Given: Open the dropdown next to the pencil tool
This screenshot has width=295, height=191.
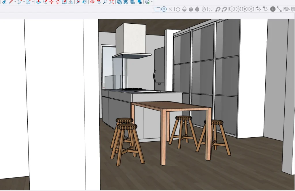Looking at the screenshot, I should point(15,2).
